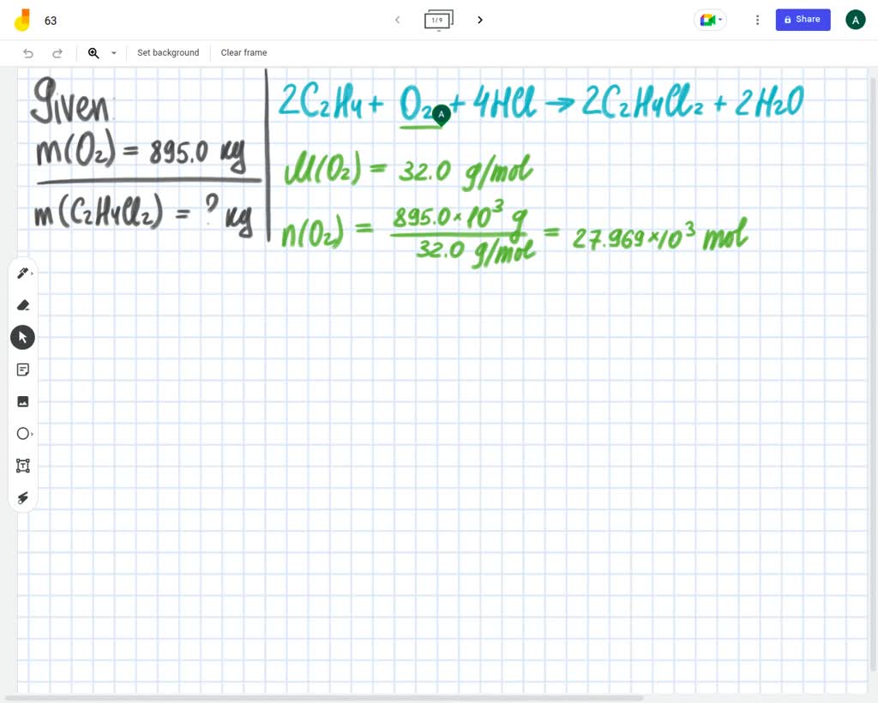This screenshot has width=878, height=703.
Task: Open the Sticky note tool
Action: [22, 369]
